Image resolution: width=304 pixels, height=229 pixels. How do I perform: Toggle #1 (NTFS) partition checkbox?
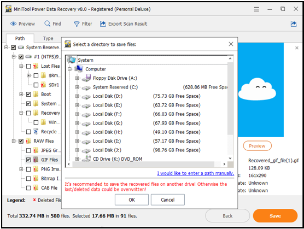[21, 57]
